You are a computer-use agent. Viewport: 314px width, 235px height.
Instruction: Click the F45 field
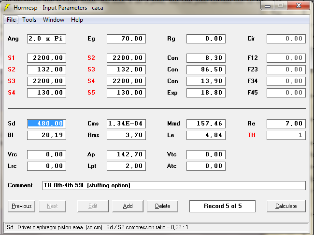[x=286, y=93]
